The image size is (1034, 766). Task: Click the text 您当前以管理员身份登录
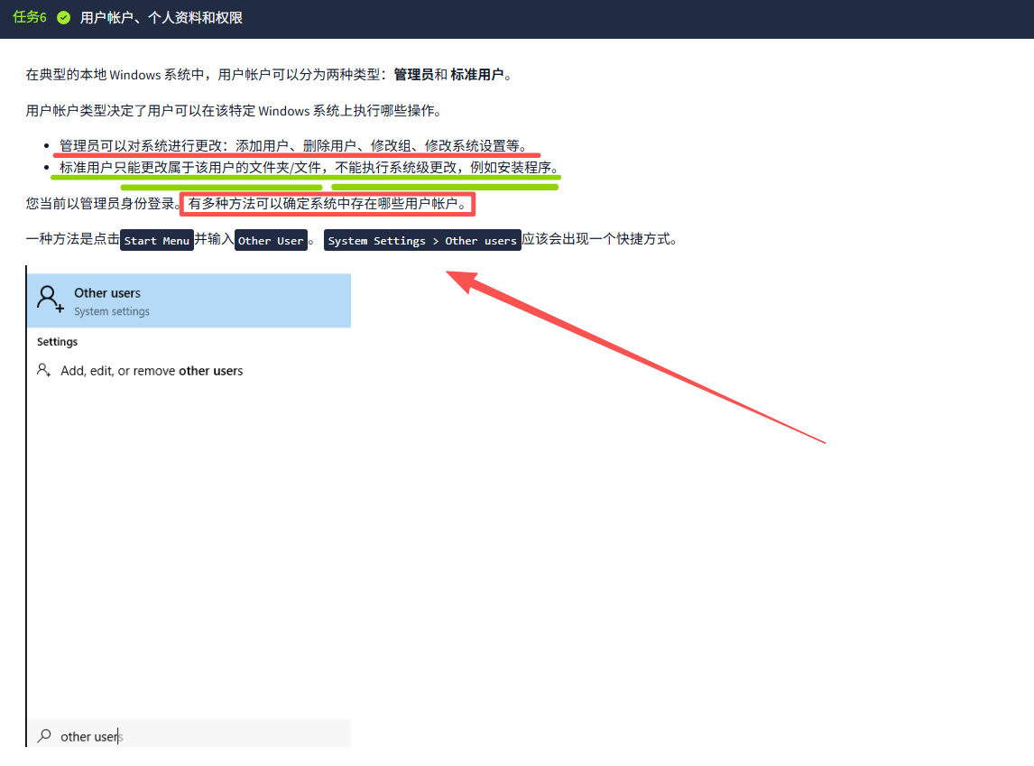coord(104,204)
